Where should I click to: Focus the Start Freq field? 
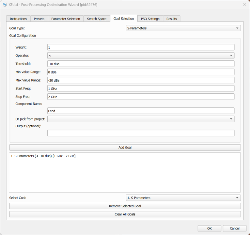click(x=141, y=88)
